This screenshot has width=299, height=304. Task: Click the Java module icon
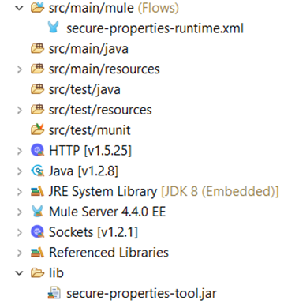37,171
